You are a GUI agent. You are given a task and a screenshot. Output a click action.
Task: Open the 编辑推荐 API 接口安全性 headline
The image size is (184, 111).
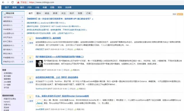(60, 19)
